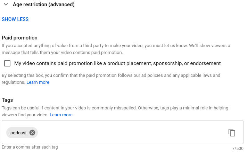The image size is (248, 152).
Task: Click 'If you accepted anything of value' text
Action: 116,46
